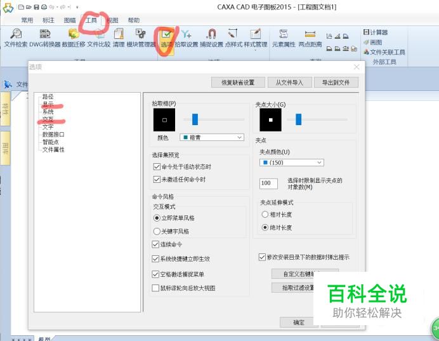
Task: Open 捕捉设置 snap settings
Action: point(211,38)
